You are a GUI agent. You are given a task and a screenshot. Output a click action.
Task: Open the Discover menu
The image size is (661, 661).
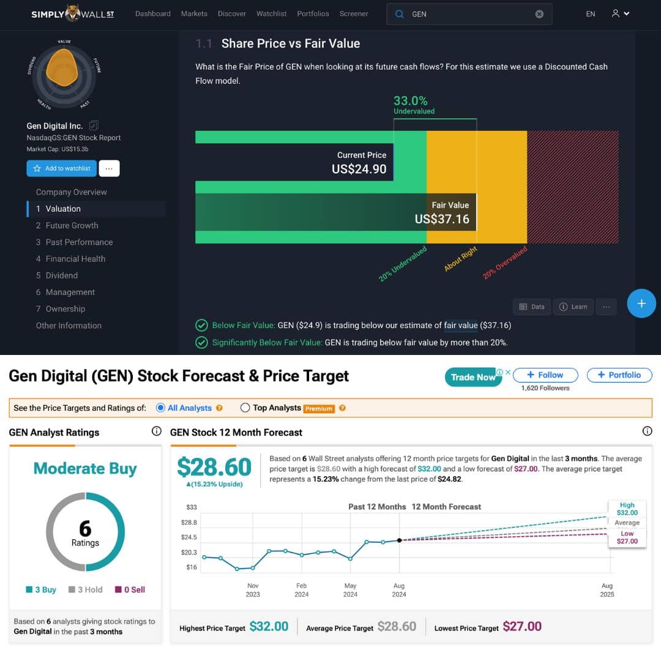pos(232,13)
